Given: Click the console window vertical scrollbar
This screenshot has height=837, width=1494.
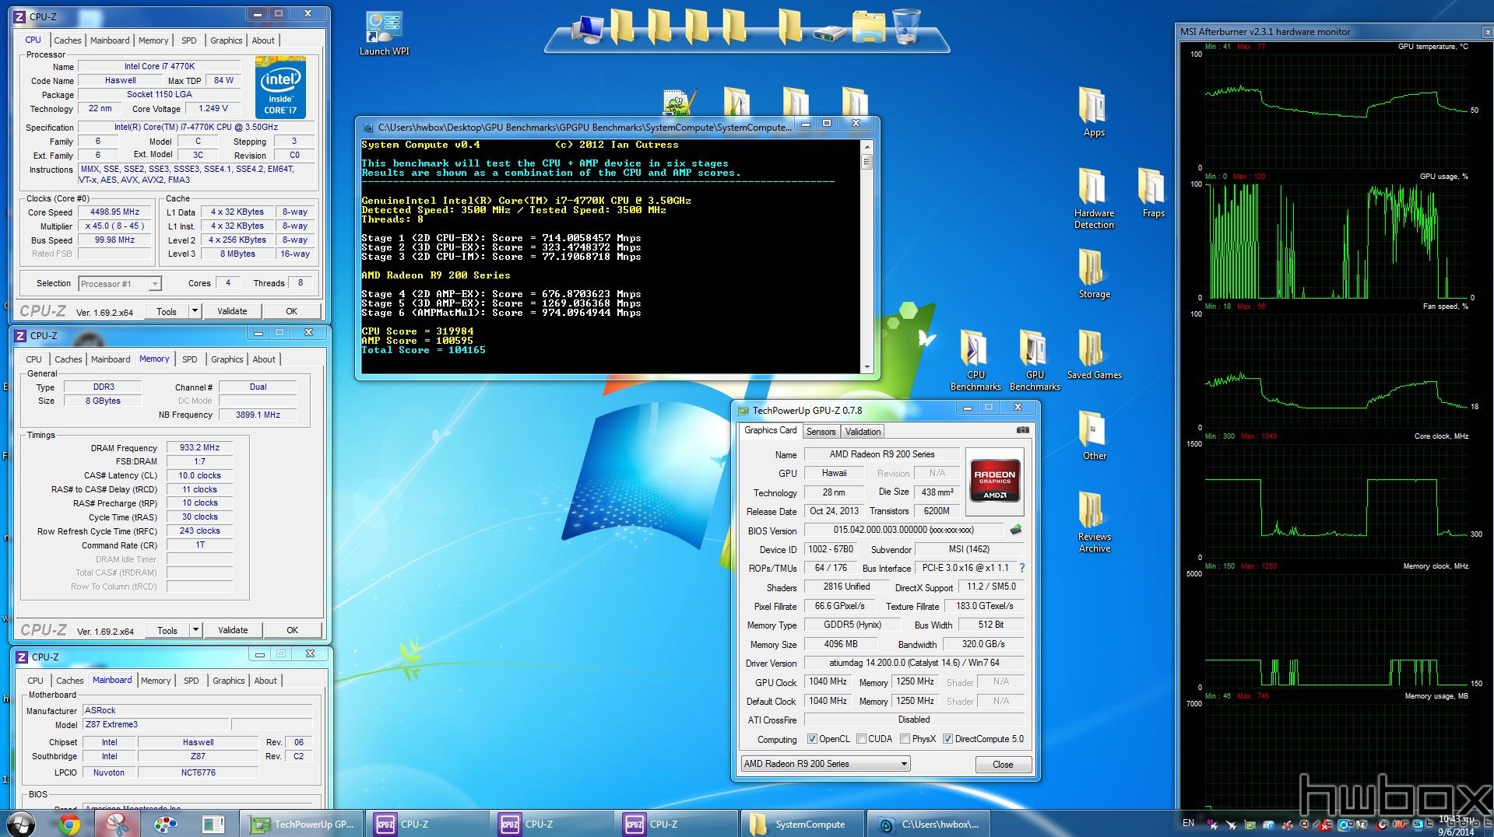Looking at the screenshot, I should pos(867,257).
